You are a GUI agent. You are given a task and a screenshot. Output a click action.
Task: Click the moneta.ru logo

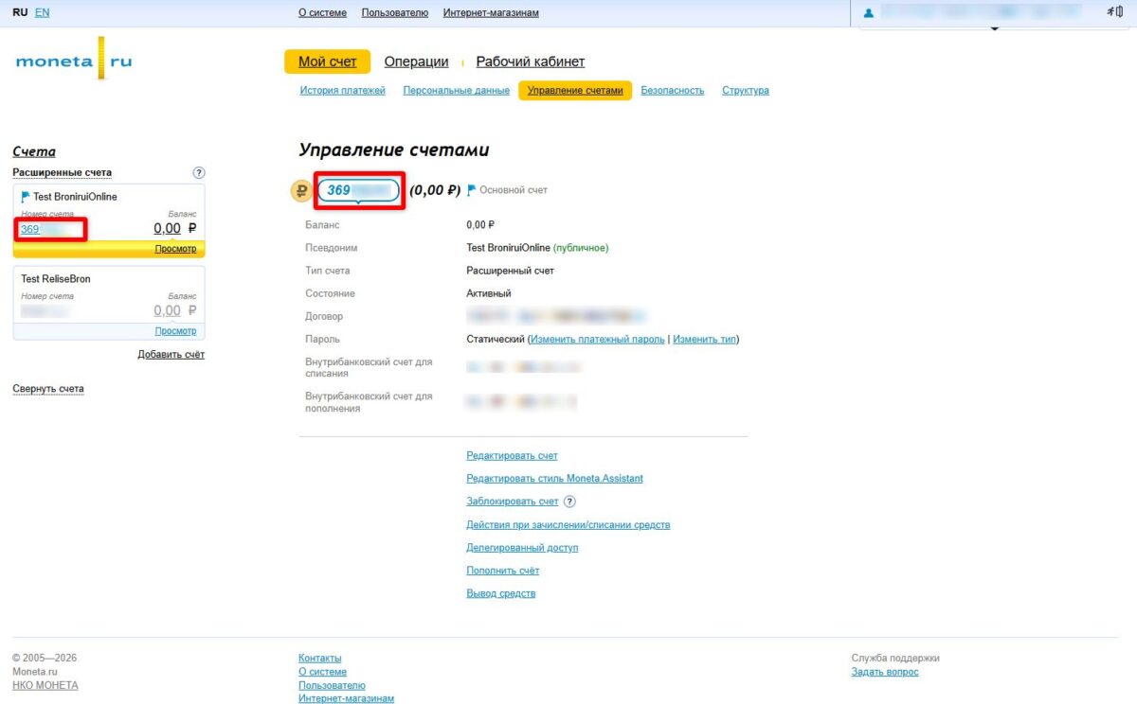click(x=74, y=61)
